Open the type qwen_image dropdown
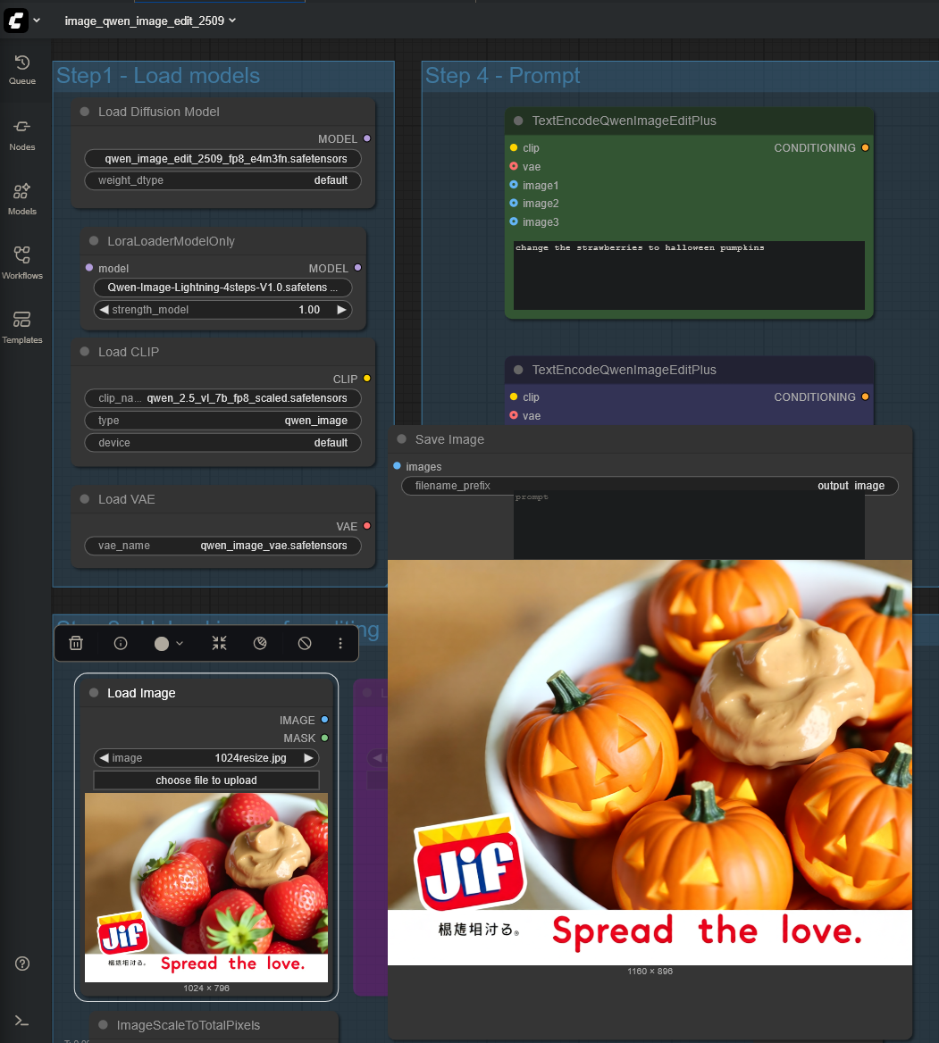The width and height of the screenshot is (939, 1043). tap(223, 421)
